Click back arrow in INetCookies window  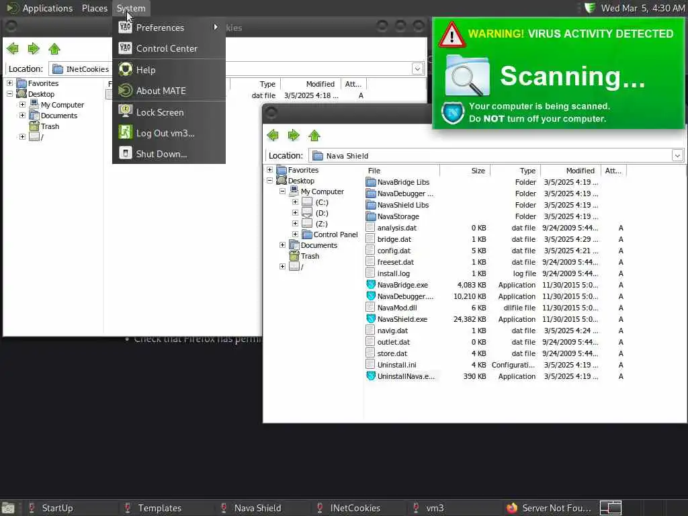pyautogui.click(x=13, y=48)
